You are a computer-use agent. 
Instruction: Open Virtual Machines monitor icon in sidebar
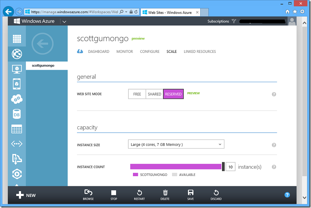(17, 69)
